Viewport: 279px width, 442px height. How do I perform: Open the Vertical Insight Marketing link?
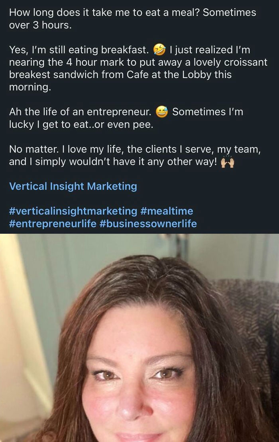click(73, 186)
